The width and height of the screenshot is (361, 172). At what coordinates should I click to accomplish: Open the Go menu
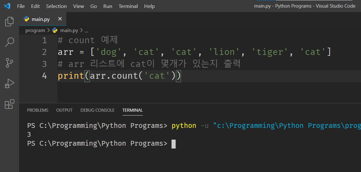point(93,6)
